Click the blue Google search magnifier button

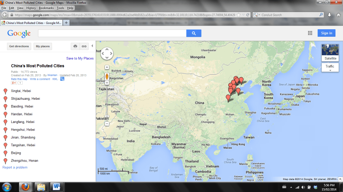194,33
